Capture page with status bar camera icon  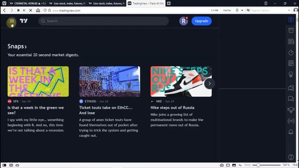tap(221, 165)
